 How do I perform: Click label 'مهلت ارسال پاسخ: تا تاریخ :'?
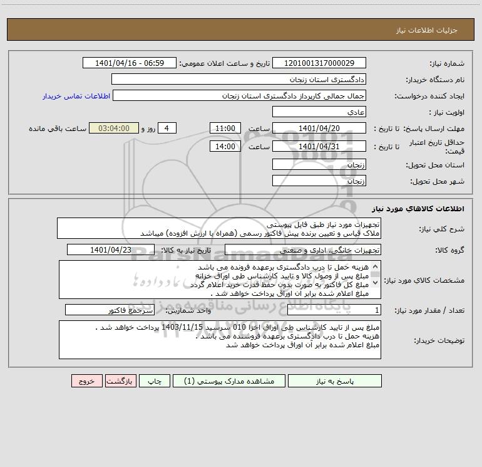pos(419,129)
